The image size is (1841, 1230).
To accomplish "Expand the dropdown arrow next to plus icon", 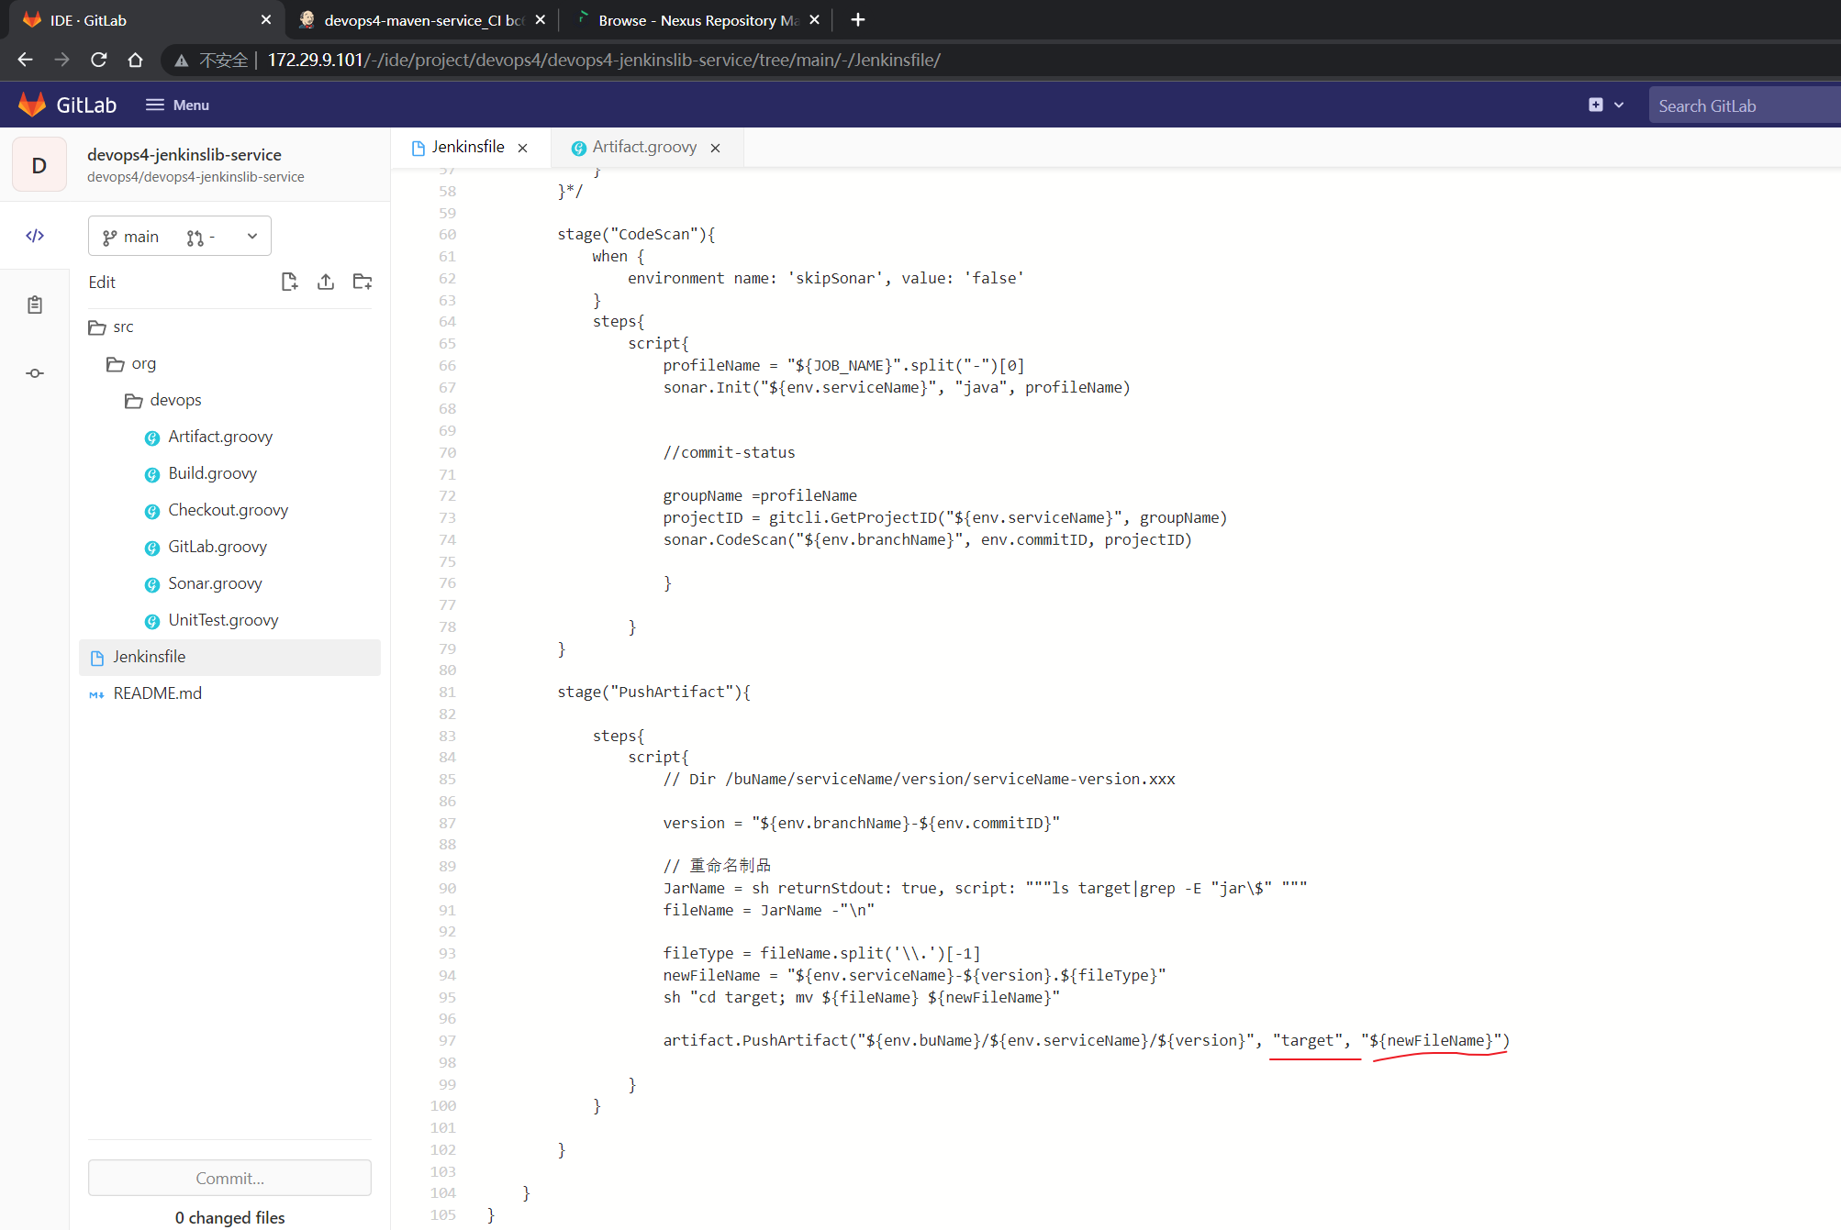I will tap(1619, 105).
